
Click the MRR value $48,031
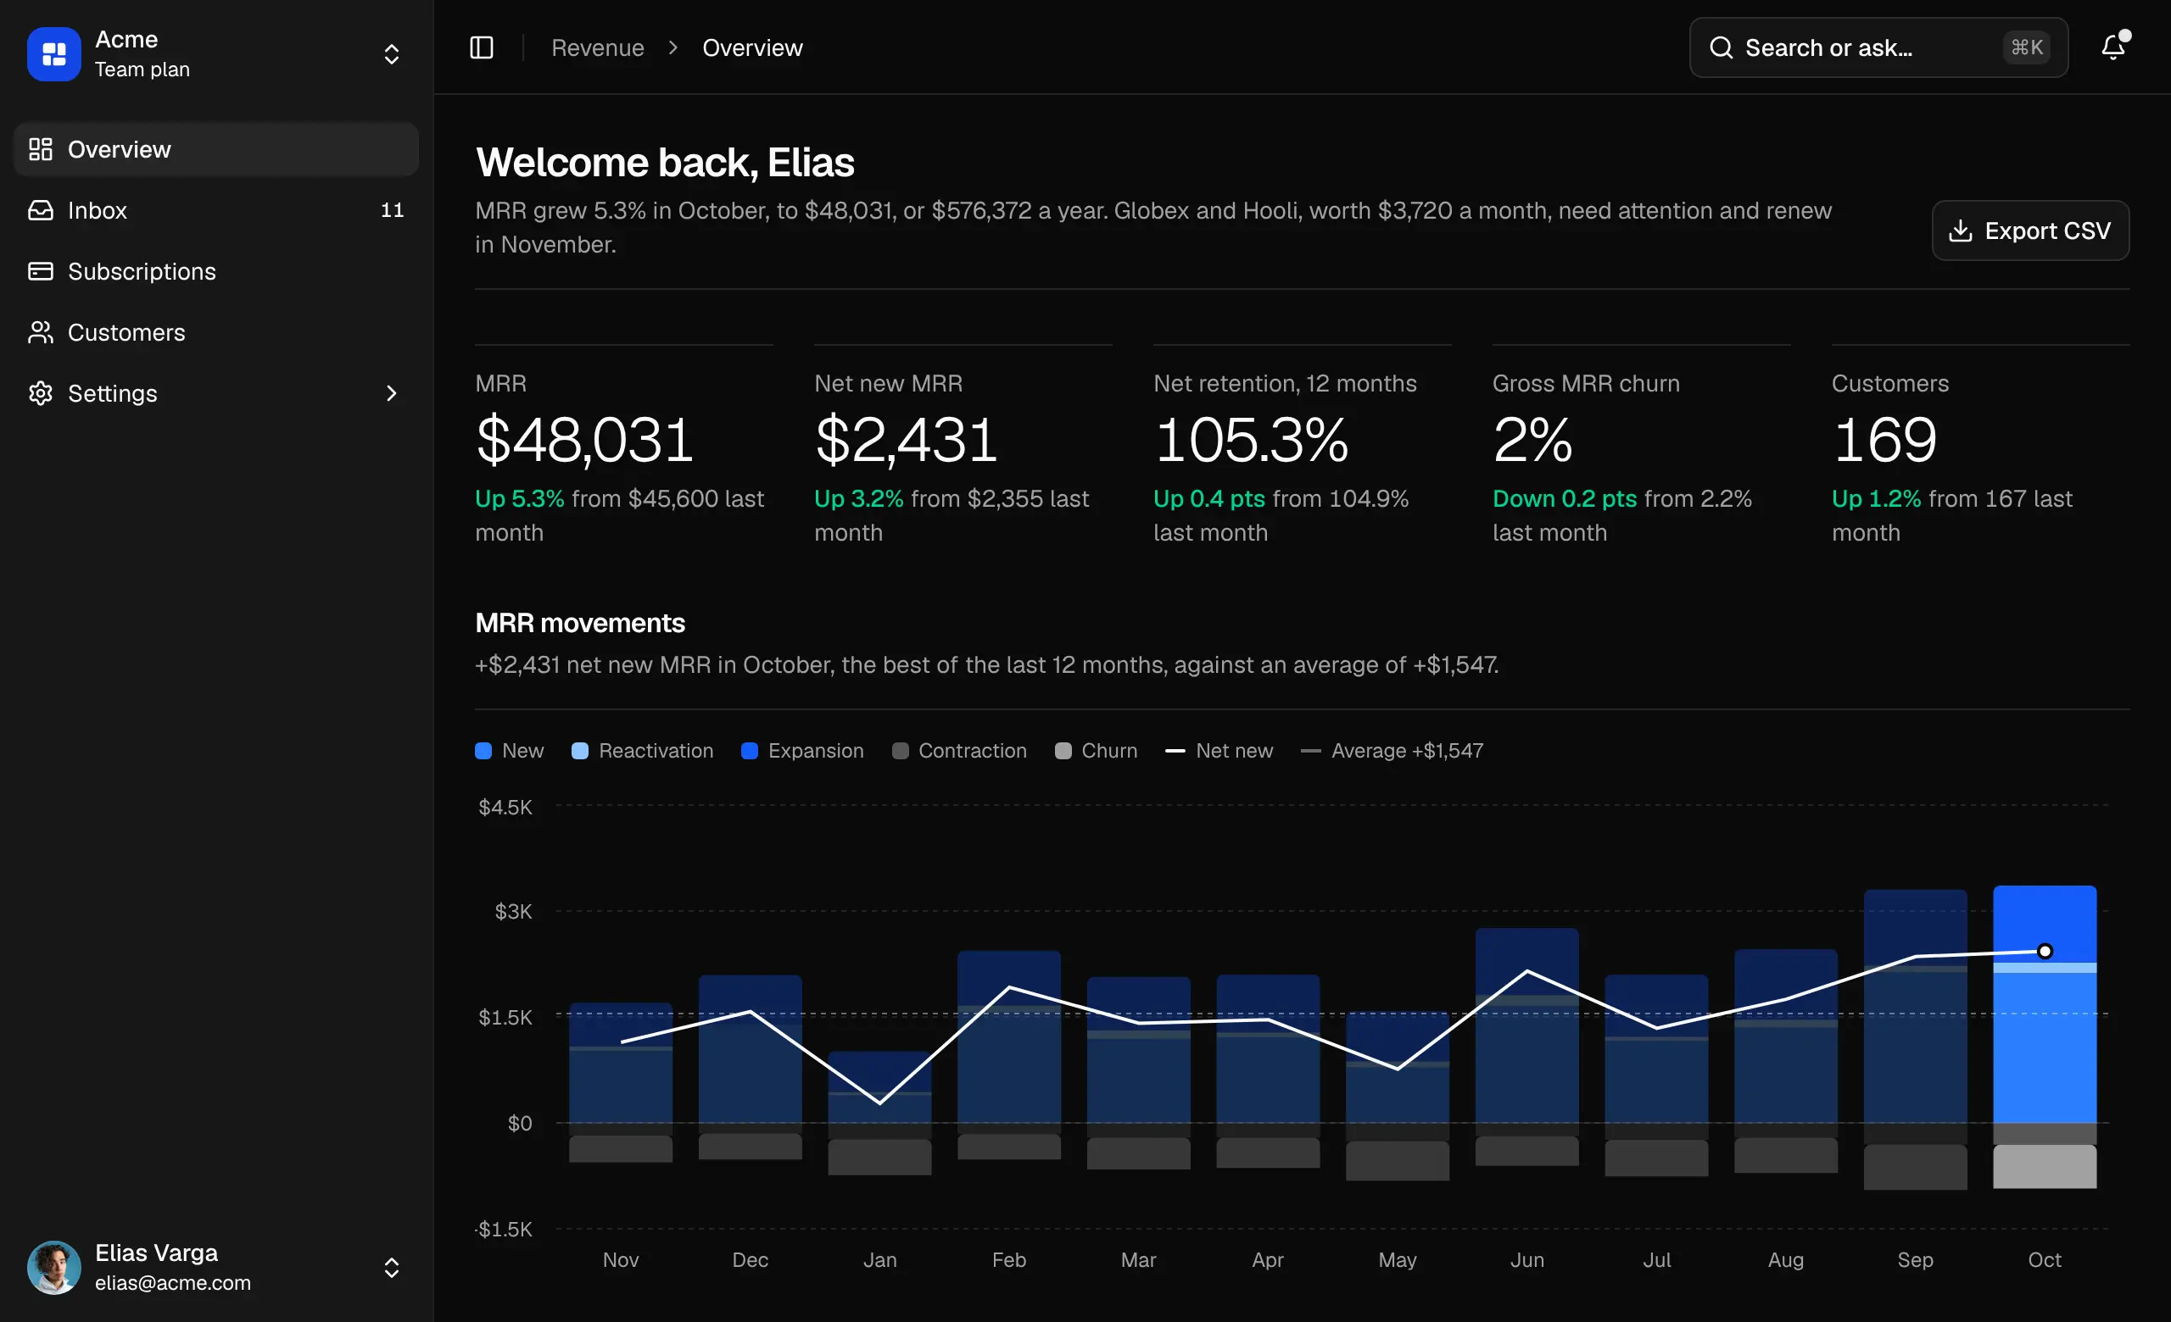(x=584, y=440)
